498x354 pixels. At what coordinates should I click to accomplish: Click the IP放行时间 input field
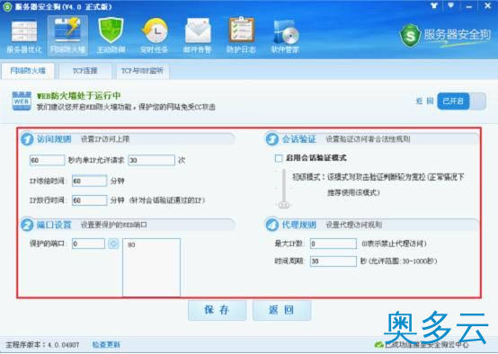pyautogui.click(x=89, y=200)
